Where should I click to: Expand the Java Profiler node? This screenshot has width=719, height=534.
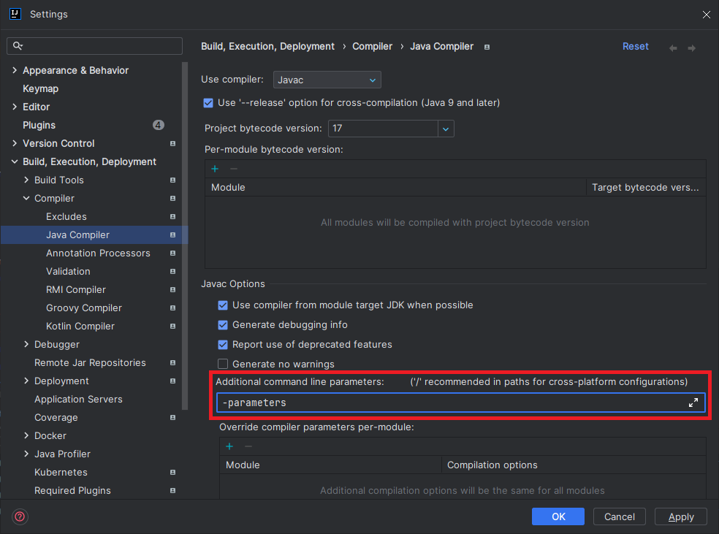tap(26, 454)
